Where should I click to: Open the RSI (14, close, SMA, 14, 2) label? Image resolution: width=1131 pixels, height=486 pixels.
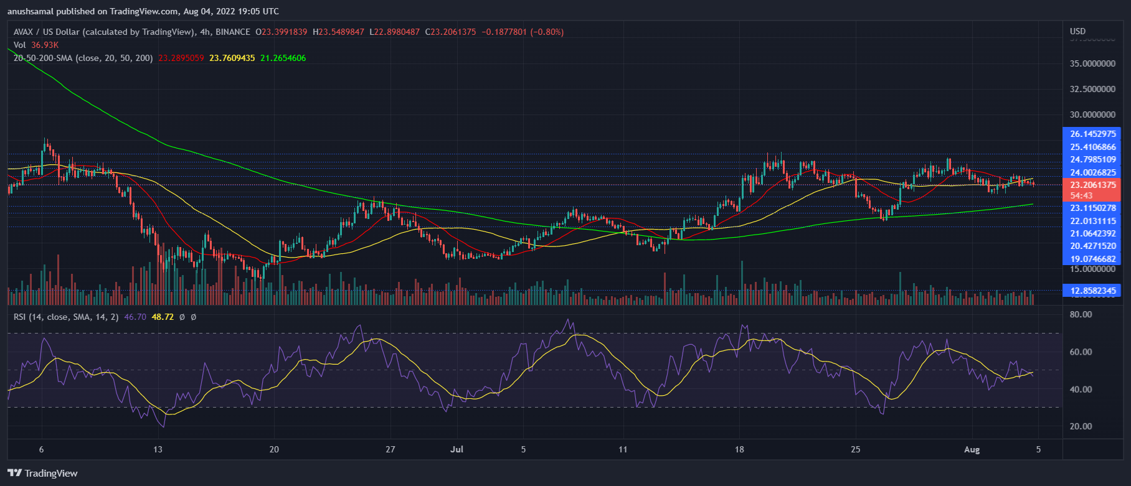pos(66,317)
